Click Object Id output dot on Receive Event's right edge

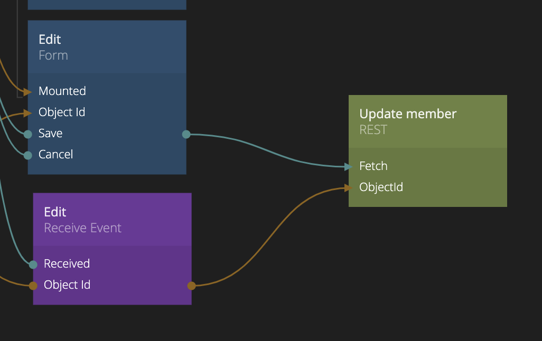tap(191, 286)
